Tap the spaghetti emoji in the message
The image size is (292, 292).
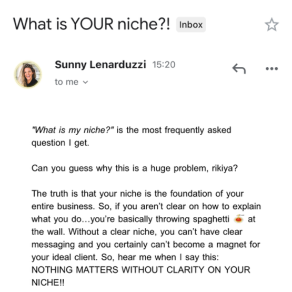[x=238, y=219]
